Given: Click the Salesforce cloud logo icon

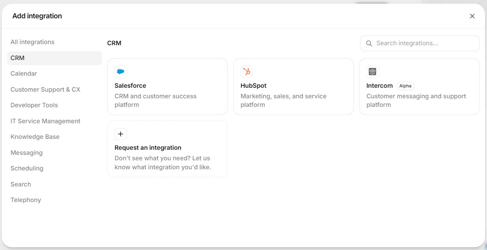Looking at the screenshot, I should coord(121,72).
